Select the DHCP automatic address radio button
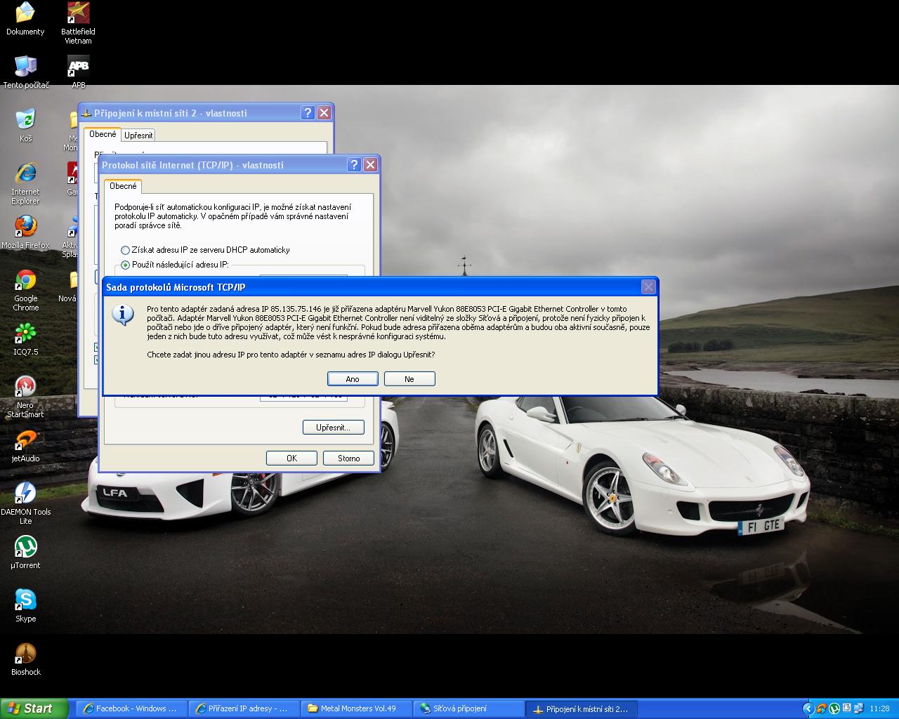Viewport: 899px width, 719px height. [126, 251]
